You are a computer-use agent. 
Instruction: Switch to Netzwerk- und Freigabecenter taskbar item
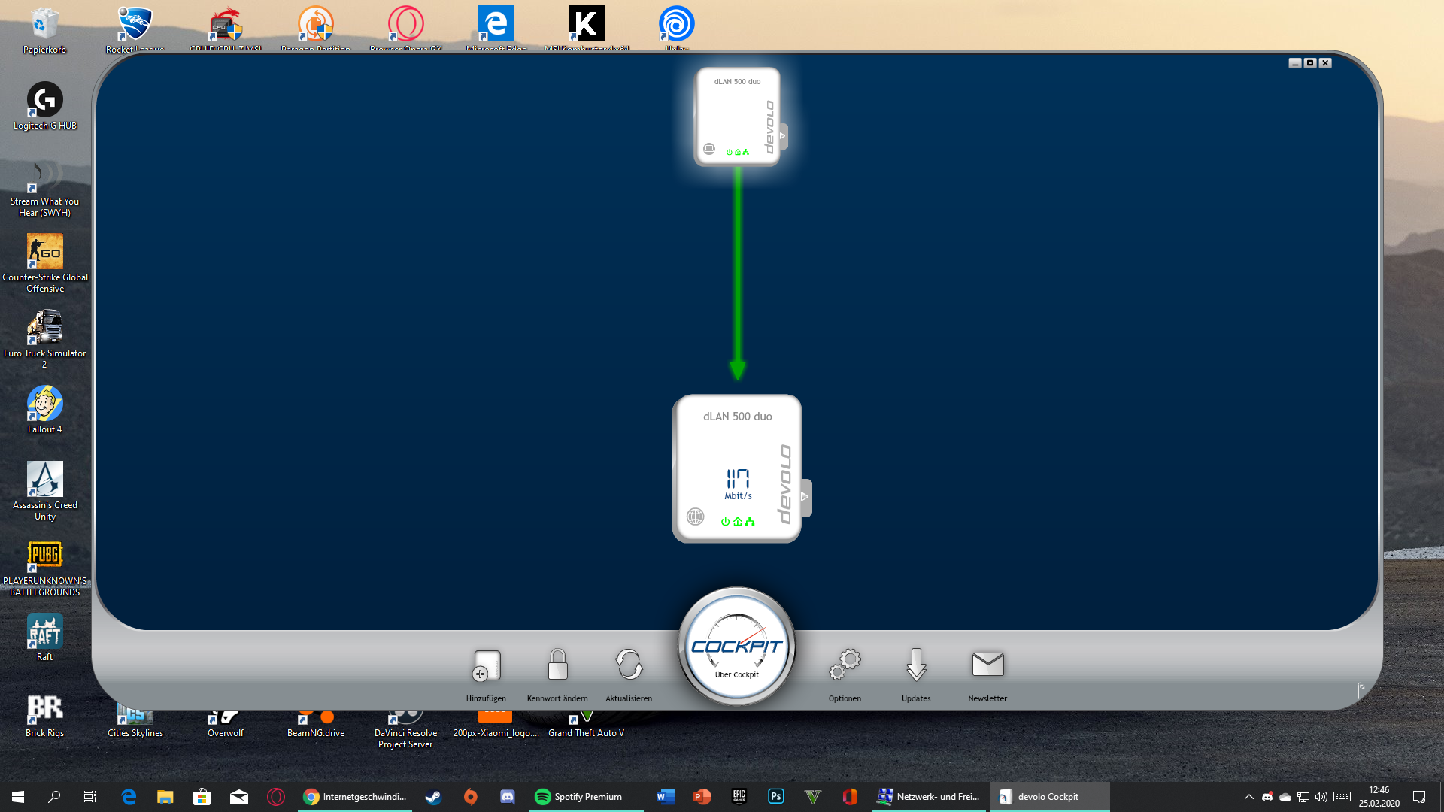930,797
